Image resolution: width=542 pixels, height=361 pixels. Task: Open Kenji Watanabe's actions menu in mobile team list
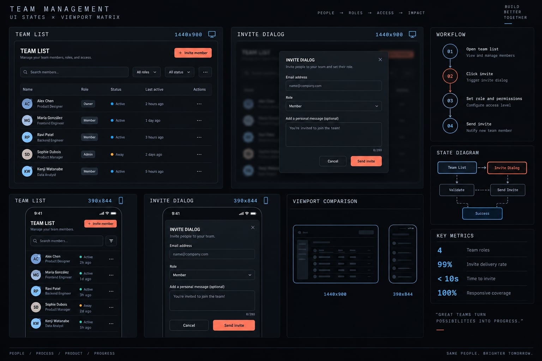click(x=111, y=324)
